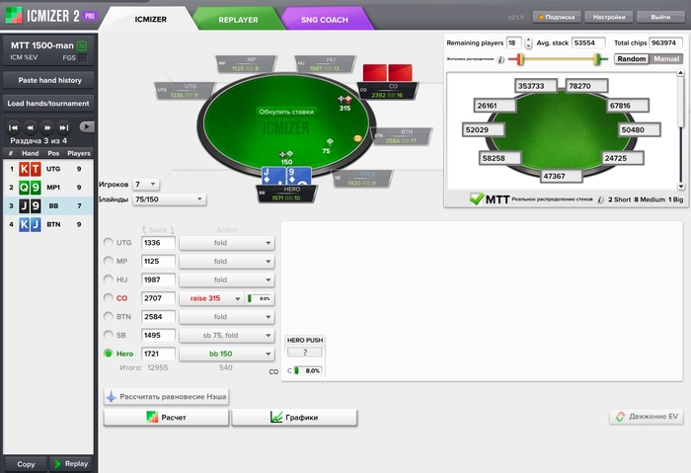Switch to the ICMIZER tab
Image resolution: width=691 pixels, height=473 pixels.
[x=150, y=20]
